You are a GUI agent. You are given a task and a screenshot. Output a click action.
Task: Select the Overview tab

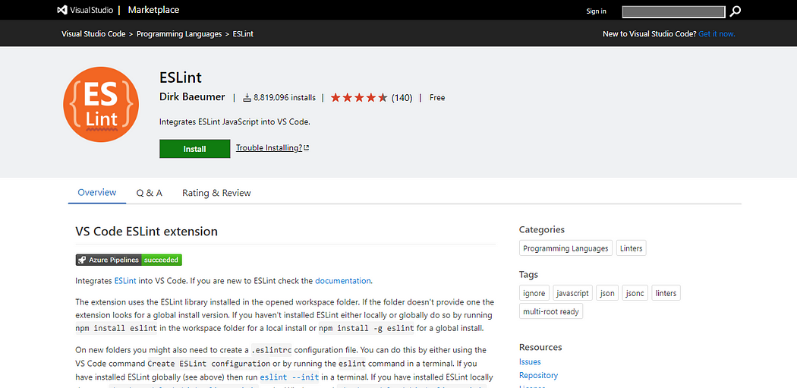tap(97, 193)
